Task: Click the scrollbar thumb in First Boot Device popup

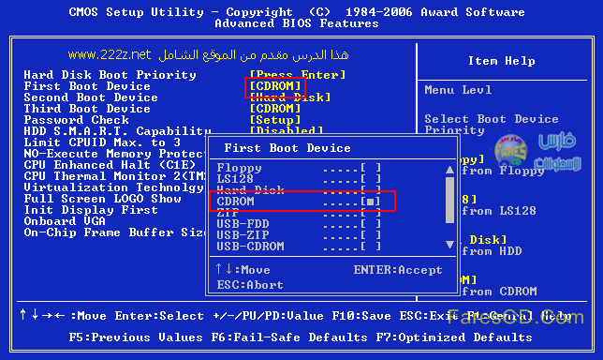Action: pyautogui.click(x=449, y=201)
